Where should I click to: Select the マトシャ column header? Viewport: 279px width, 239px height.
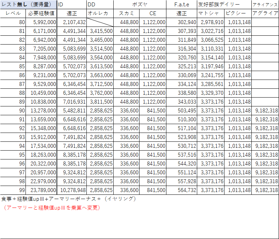coord(211,13)
